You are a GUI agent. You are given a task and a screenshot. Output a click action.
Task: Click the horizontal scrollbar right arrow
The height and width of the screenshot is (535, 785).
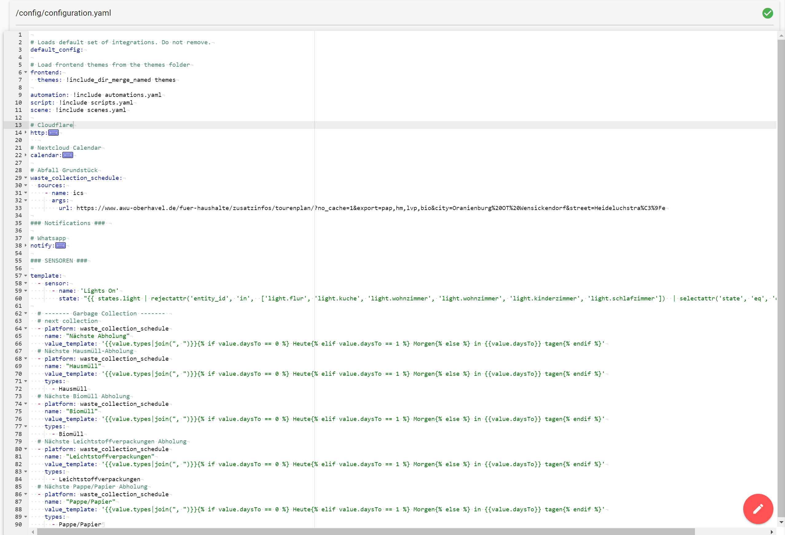click(x=771, y=532)
